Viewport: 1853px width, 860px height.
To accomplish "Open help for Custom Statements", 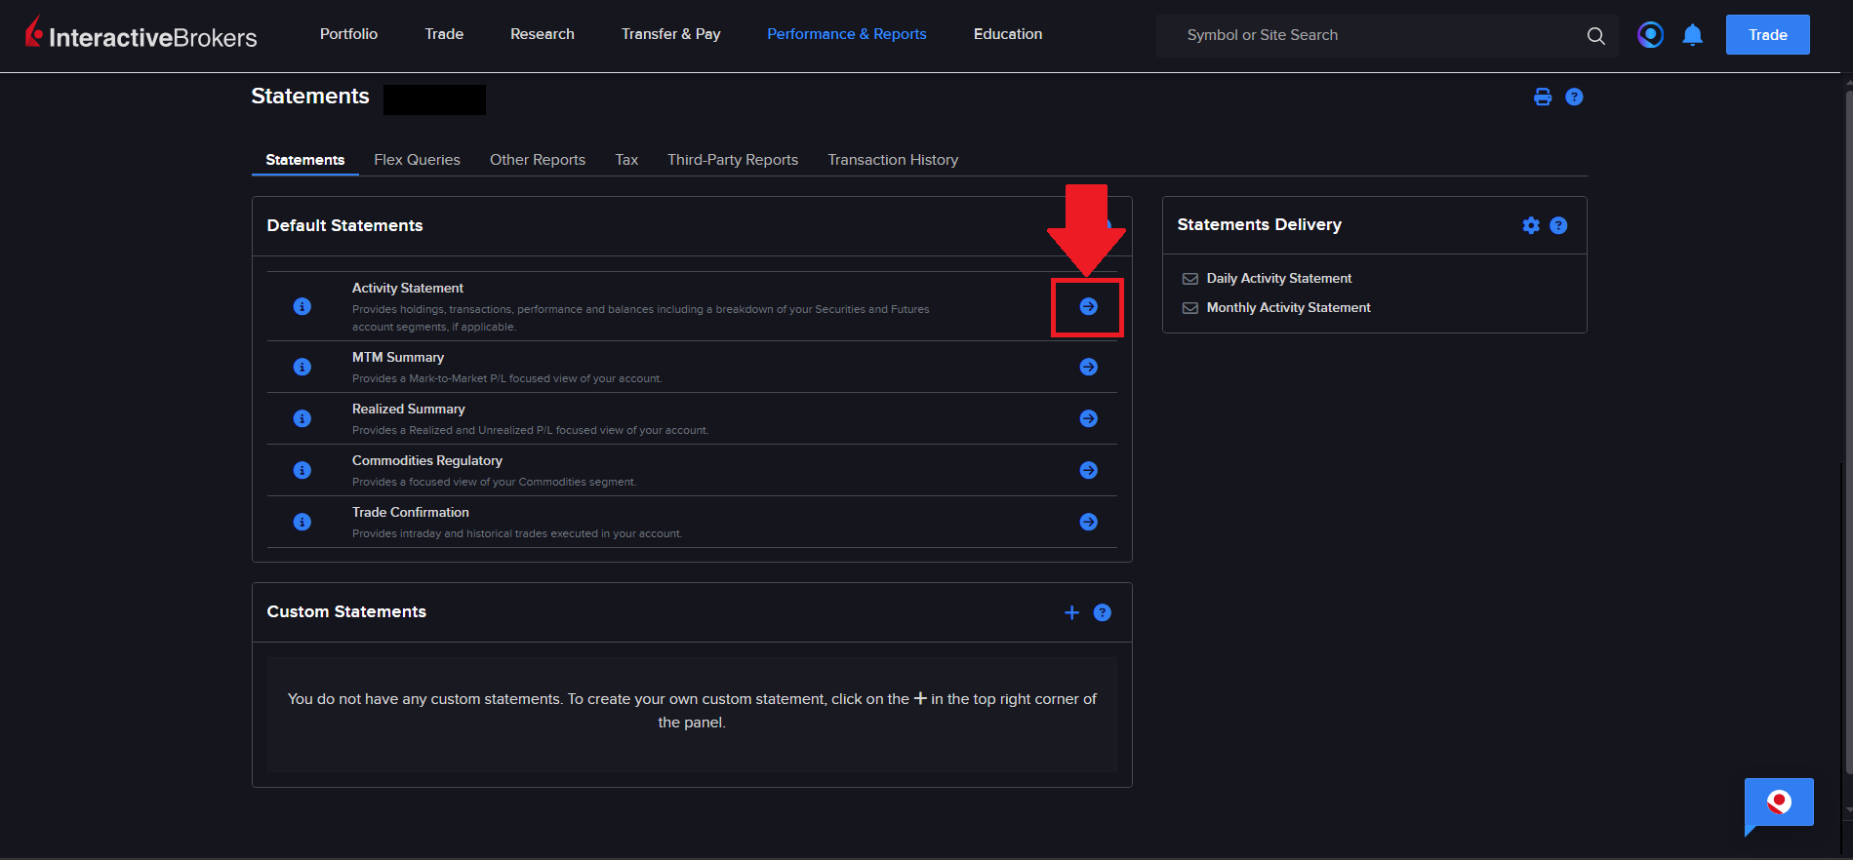I will click(1103, 612).
